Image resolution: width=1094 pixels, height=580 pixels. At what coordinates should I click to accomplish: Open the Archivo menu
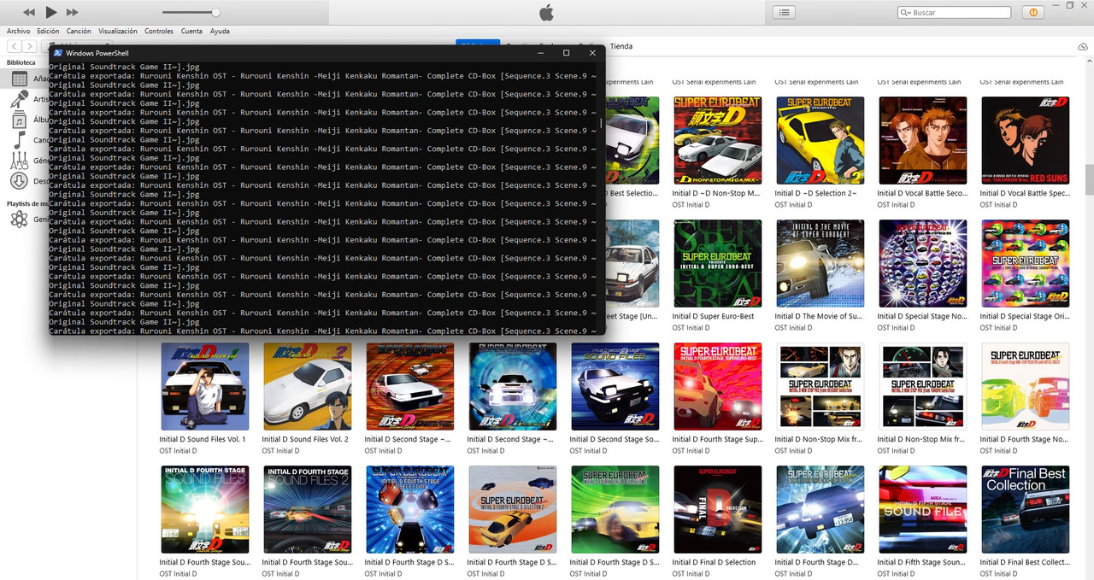(x=18, y=31)
